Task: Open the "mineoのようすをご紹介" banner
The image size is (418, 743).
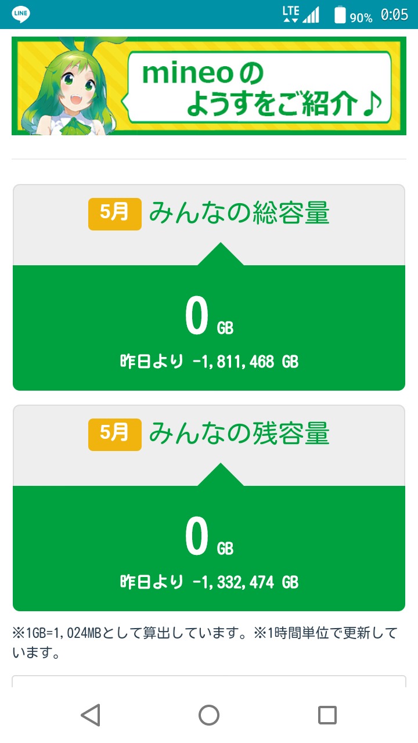Action: click(258, 87)
